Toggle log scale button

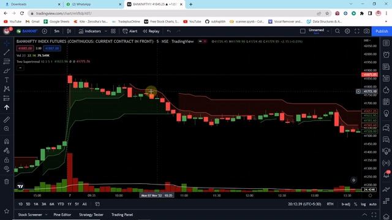363,204
